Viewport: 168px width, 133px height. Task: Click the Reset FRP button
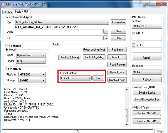tap(117, 57)
